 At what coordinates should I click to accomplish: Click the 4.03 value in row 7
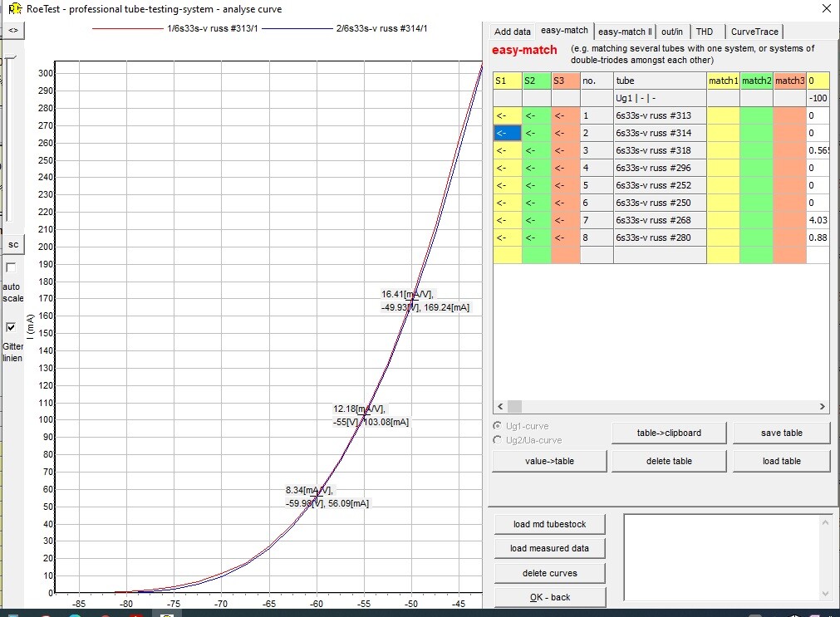click(818, 220)
